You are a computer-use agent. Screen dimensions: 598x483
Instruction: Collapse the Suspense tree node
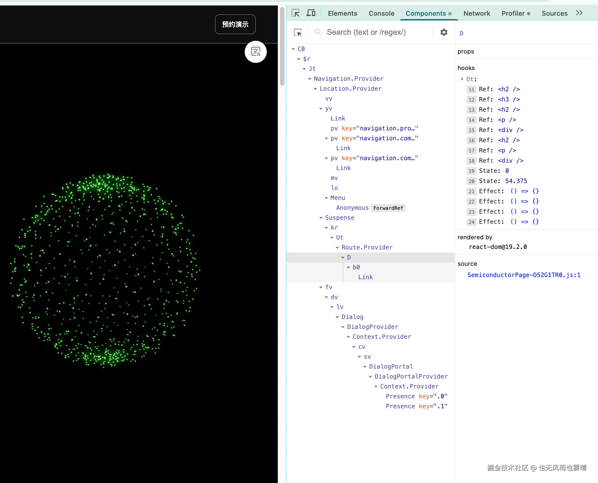(321, 218)
